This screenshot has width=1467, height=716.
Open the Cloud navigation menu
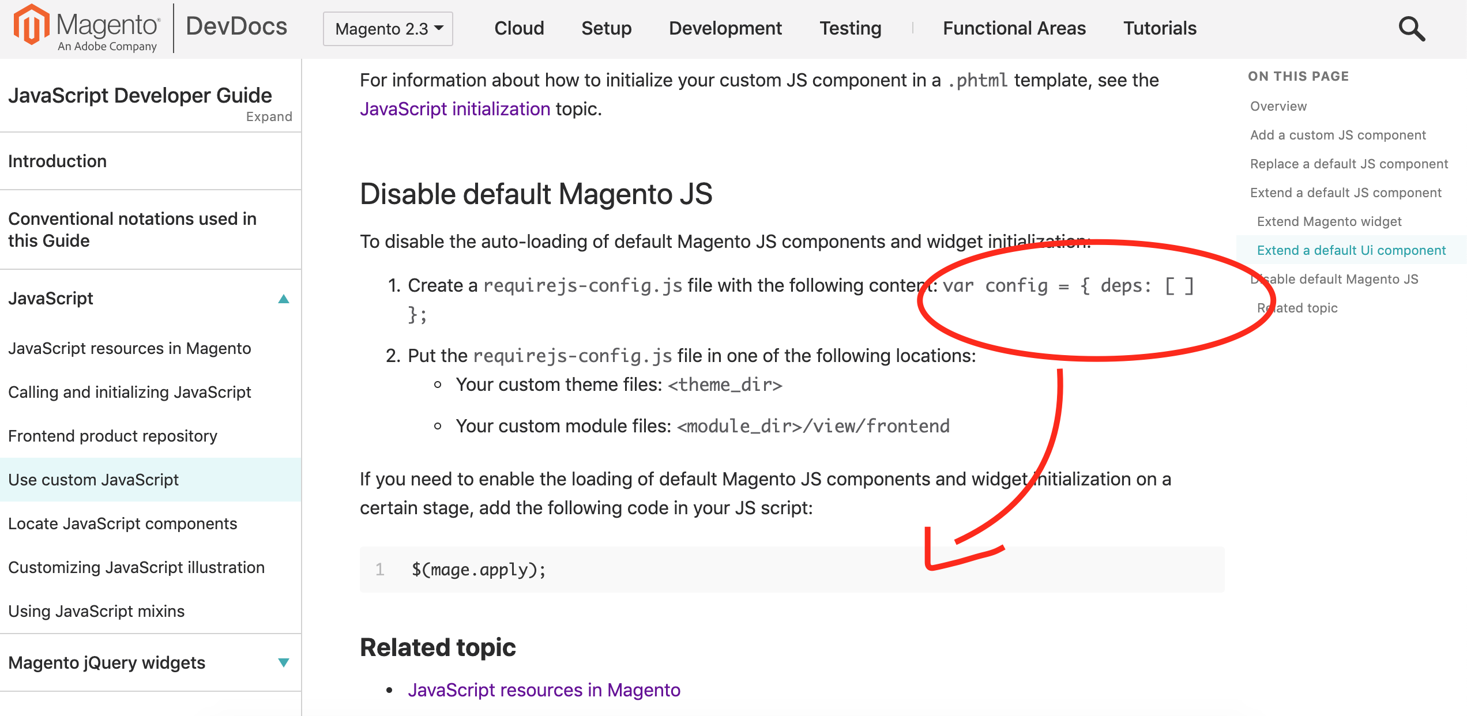point(519,28)
